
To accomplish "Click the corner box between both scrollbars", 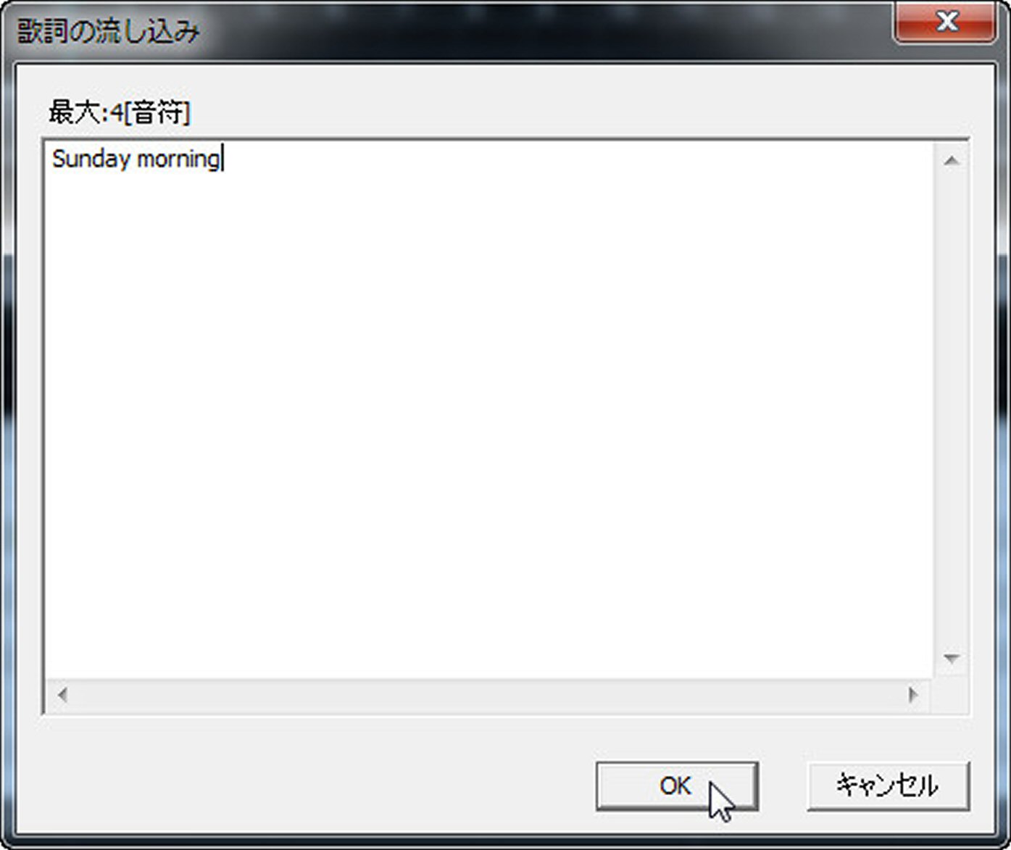I will [951, 695].
